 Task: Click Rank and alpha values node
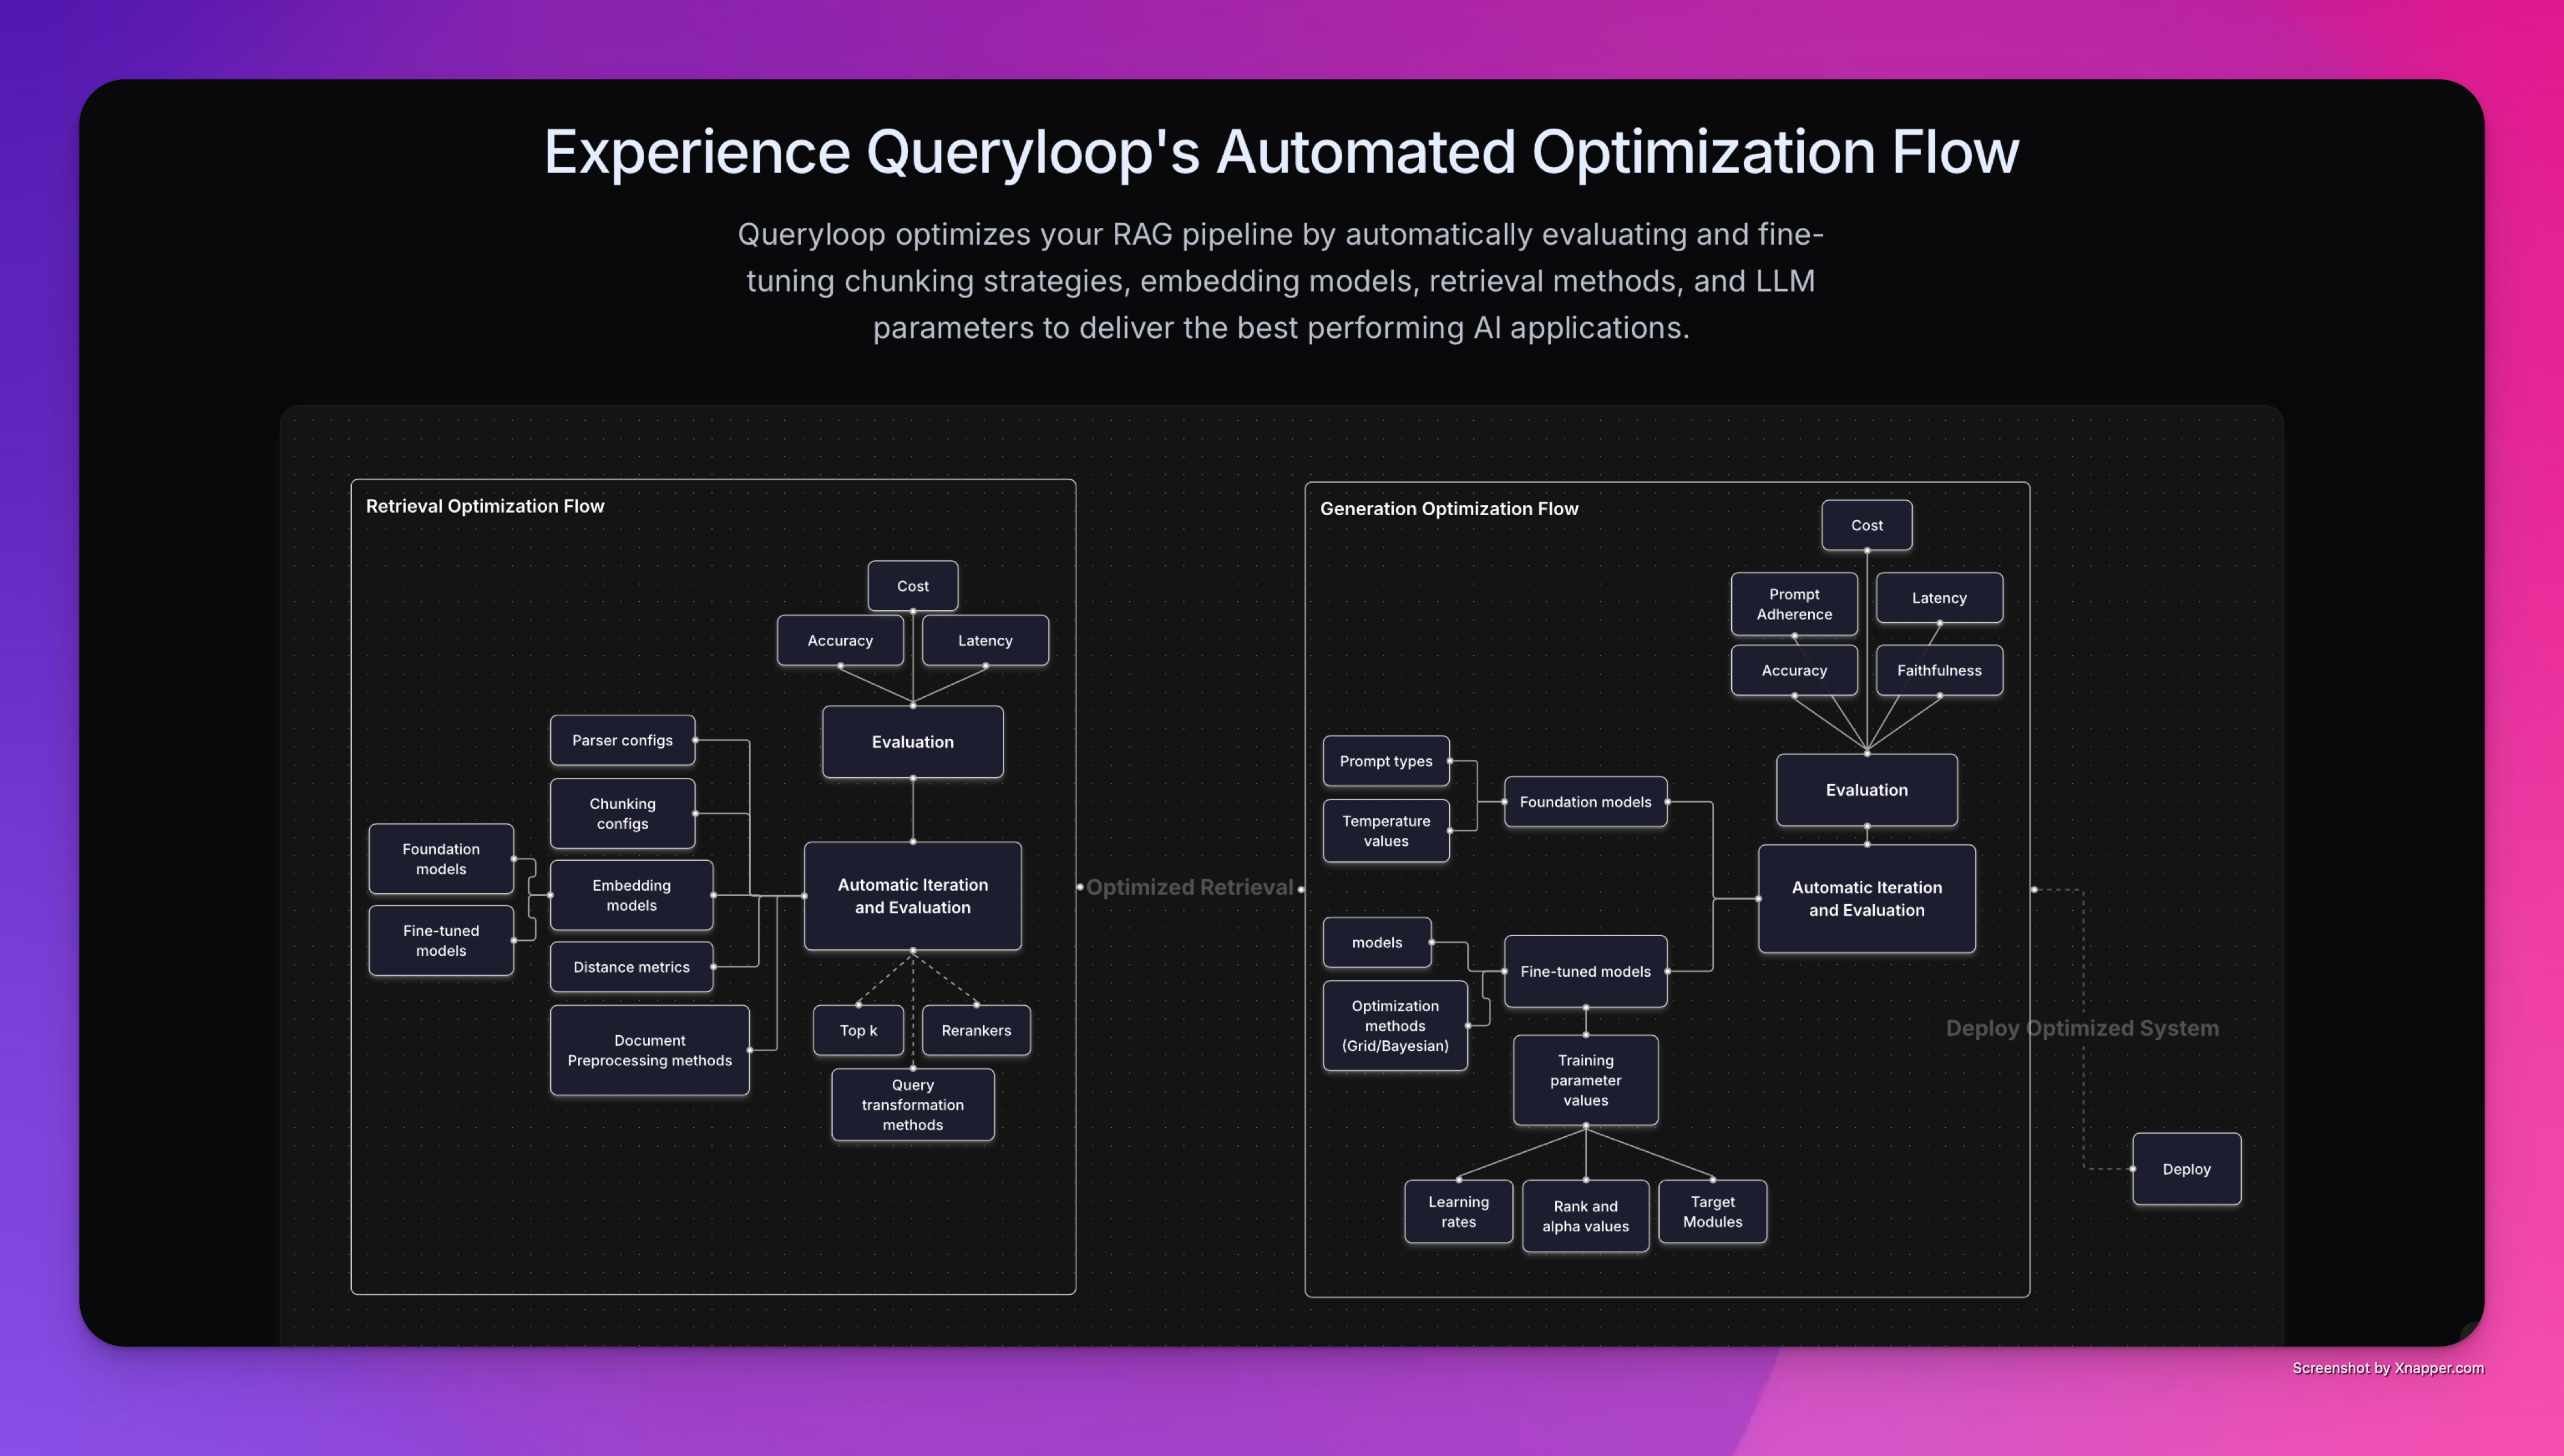pos(1585,1216)
